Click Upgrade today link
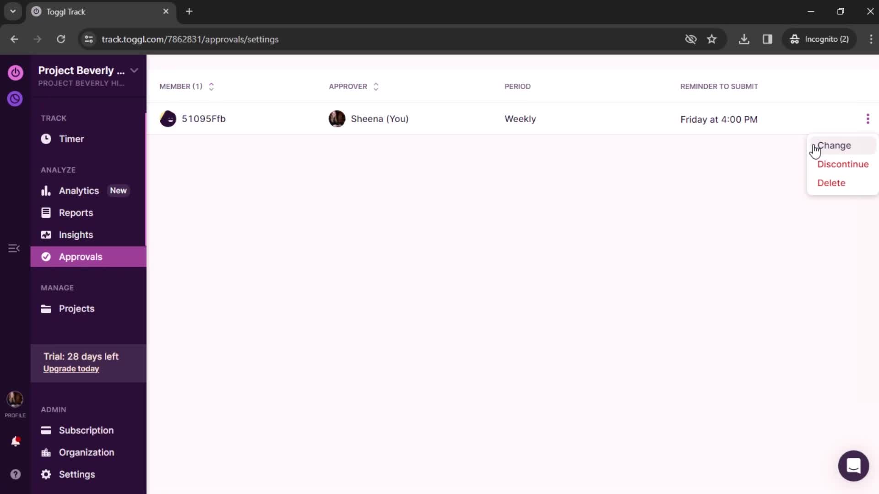 (x=71, y=369)
